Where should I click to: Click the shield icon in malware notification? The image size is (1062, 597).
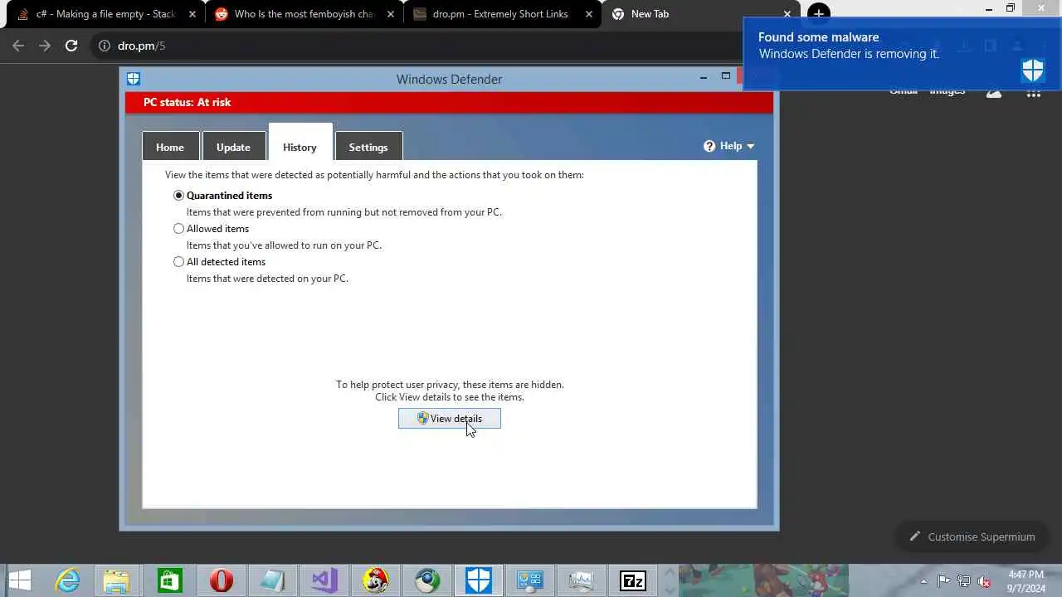click(x=1033, y=70)
